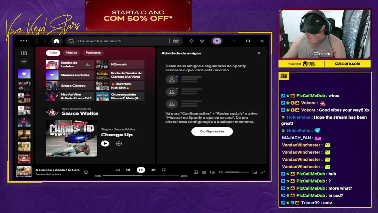Open the notifications bell
Viewport: 378px width, 213px height.
point(191,41)
